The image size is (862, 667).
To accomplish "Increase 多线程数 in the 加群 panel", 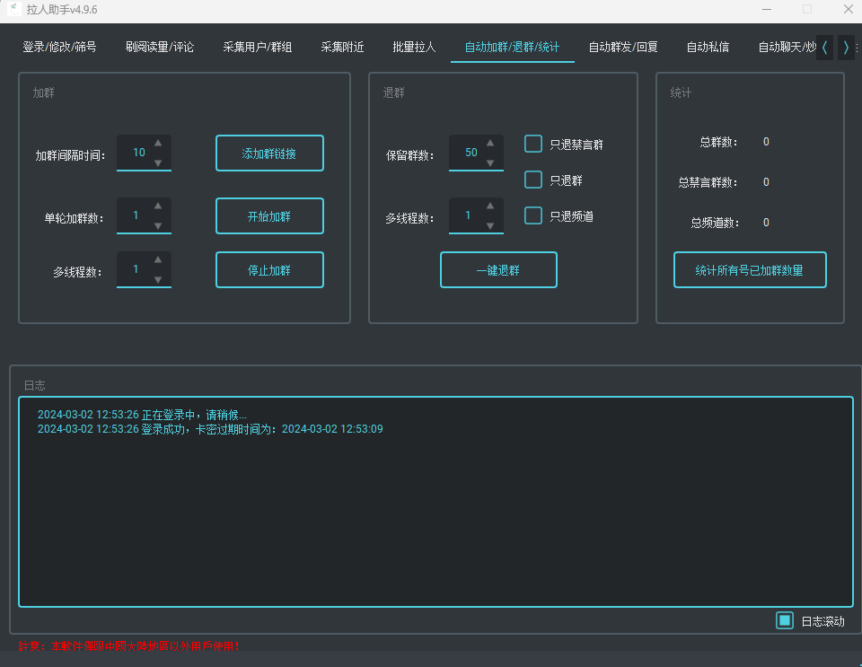I will (x=158, y=259).
